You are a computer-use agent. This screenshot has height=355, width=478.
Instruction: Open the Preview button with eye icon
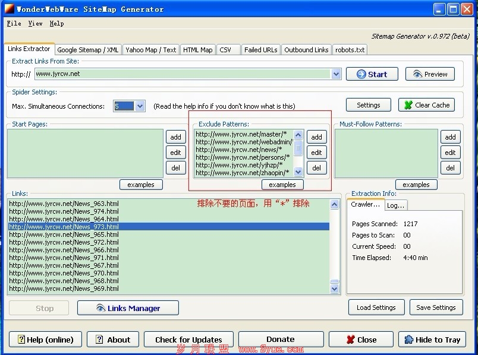pos(430,74)
